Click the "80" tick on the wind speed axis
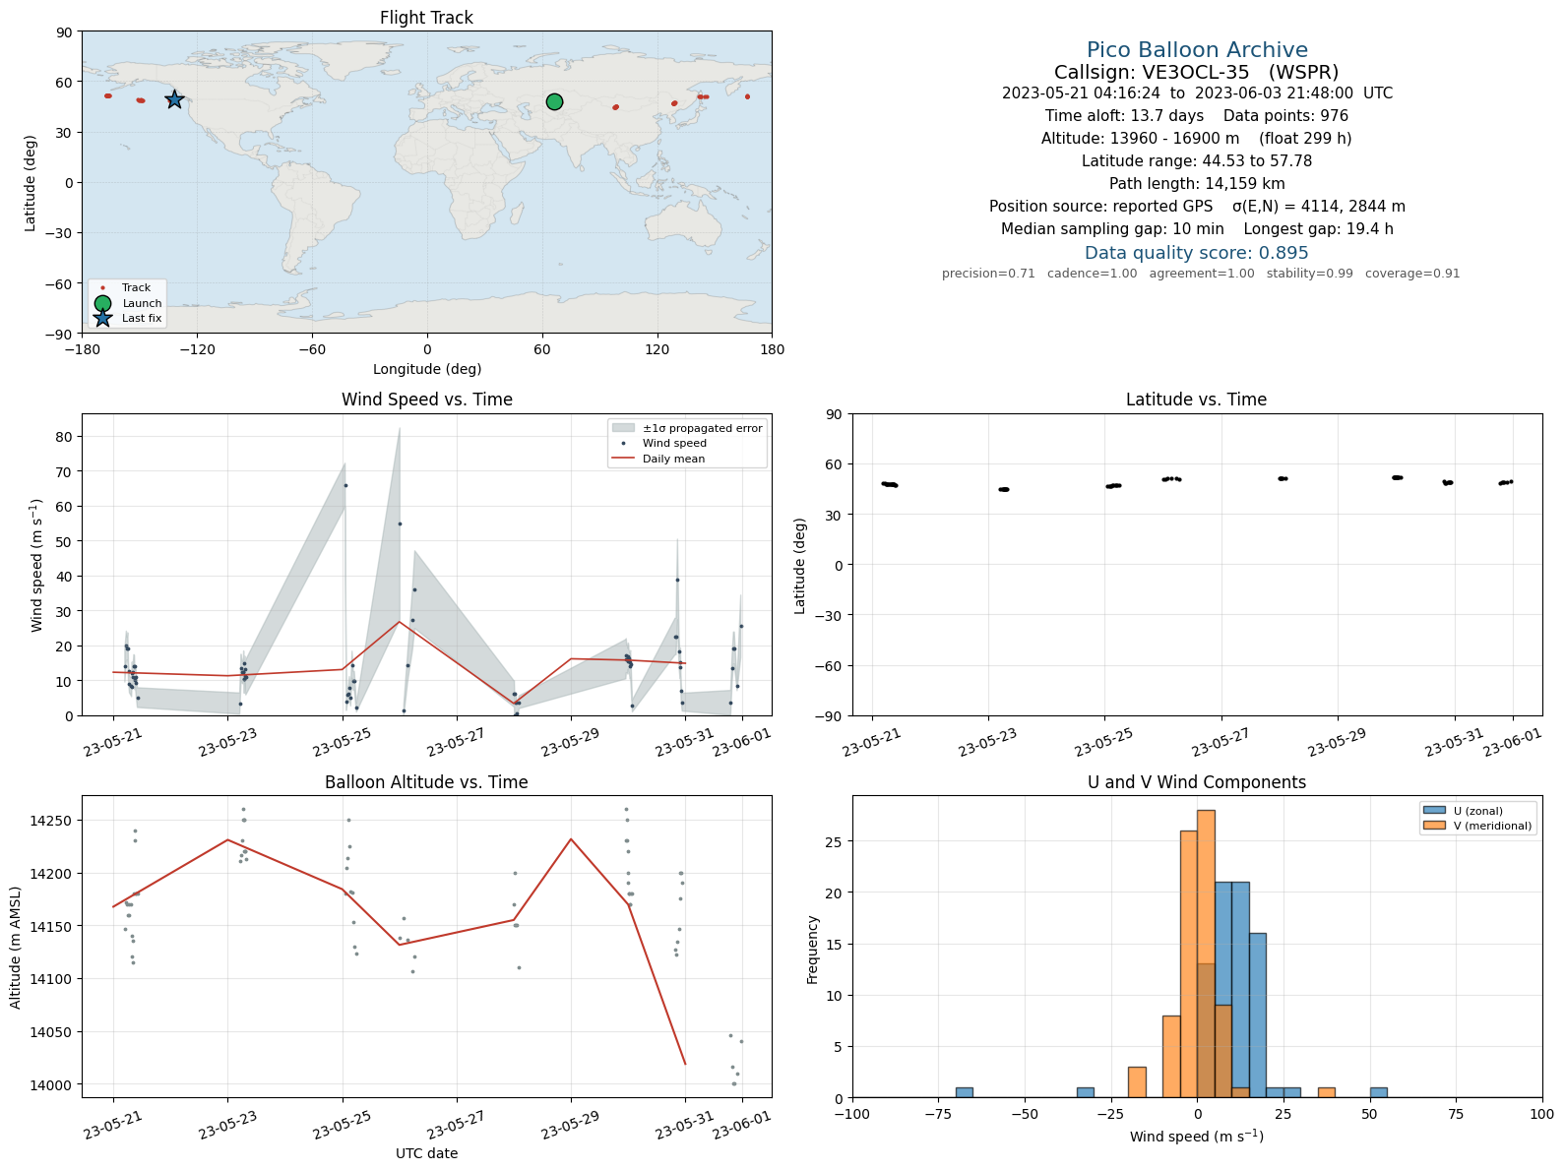Image resolution: width=1565 pixels, height=1170 pixels. coord(65,437)
